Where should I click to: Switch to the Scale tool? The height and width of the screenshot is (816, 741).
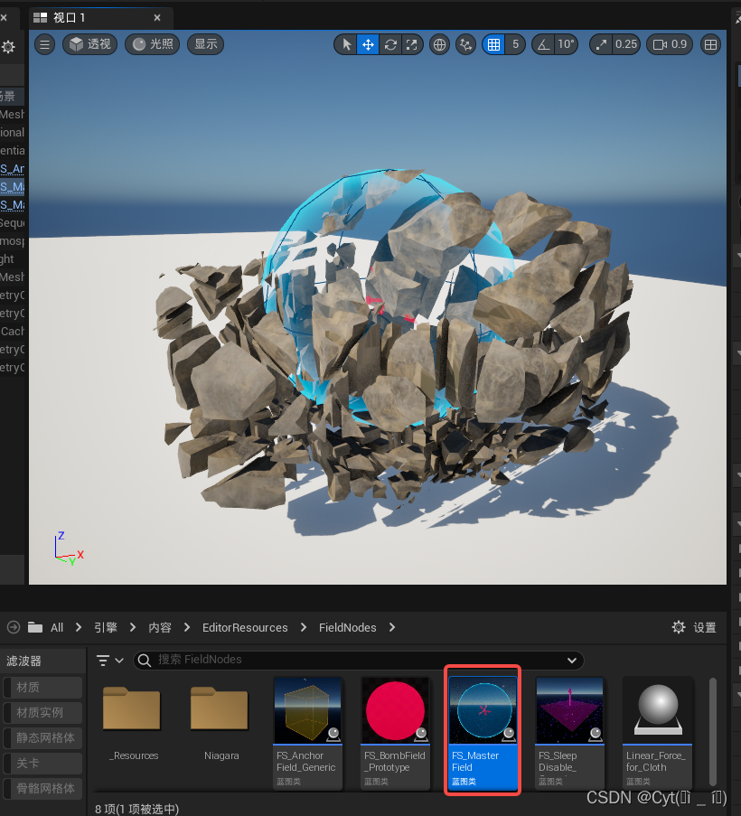coord(411,44)
